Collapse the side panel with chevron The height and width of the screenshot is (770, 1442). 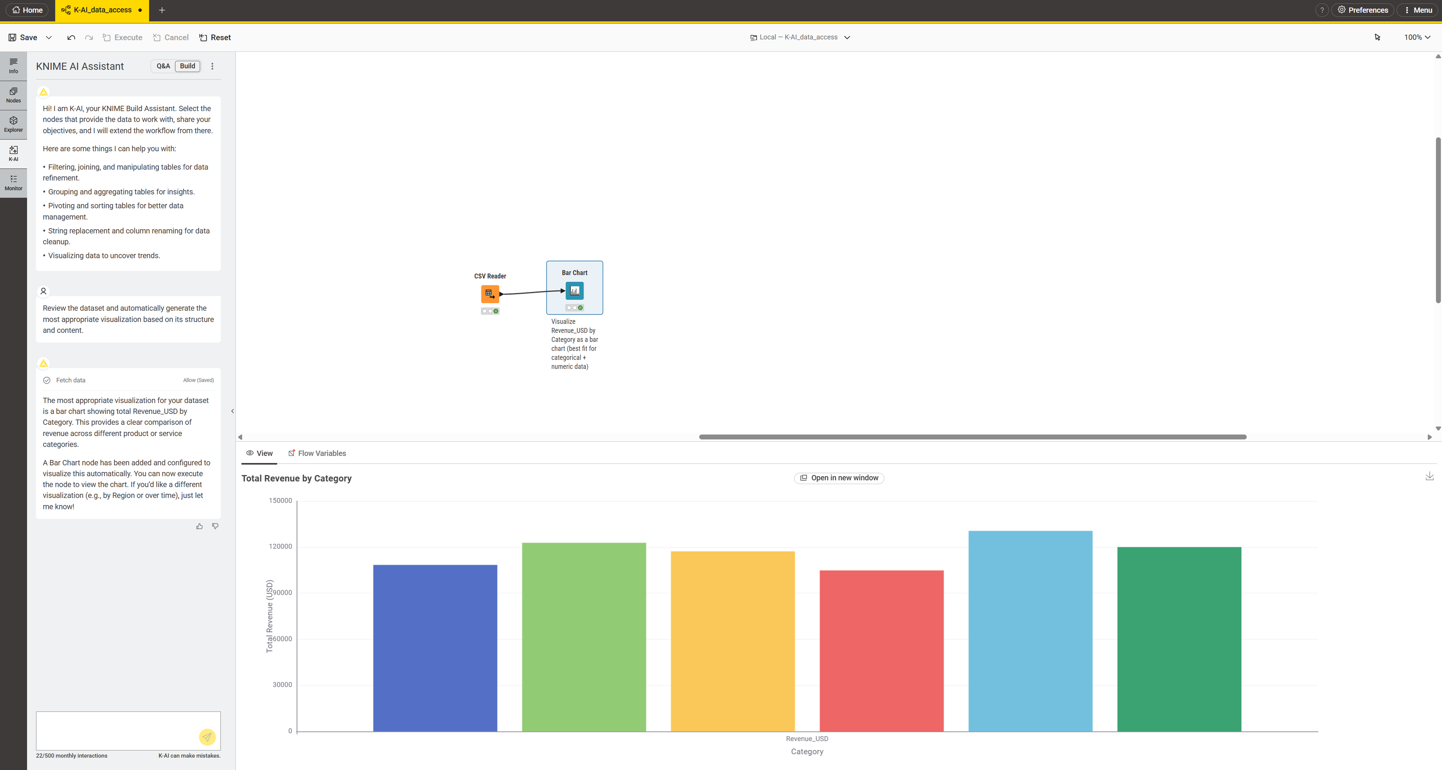point(232,411)
